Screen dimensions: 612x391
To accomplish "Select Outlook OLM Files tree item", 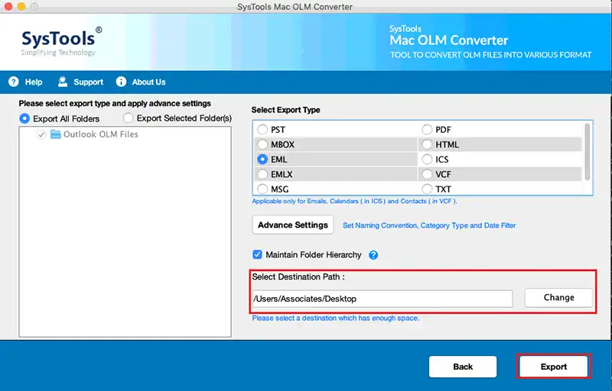I will point(101,134).
